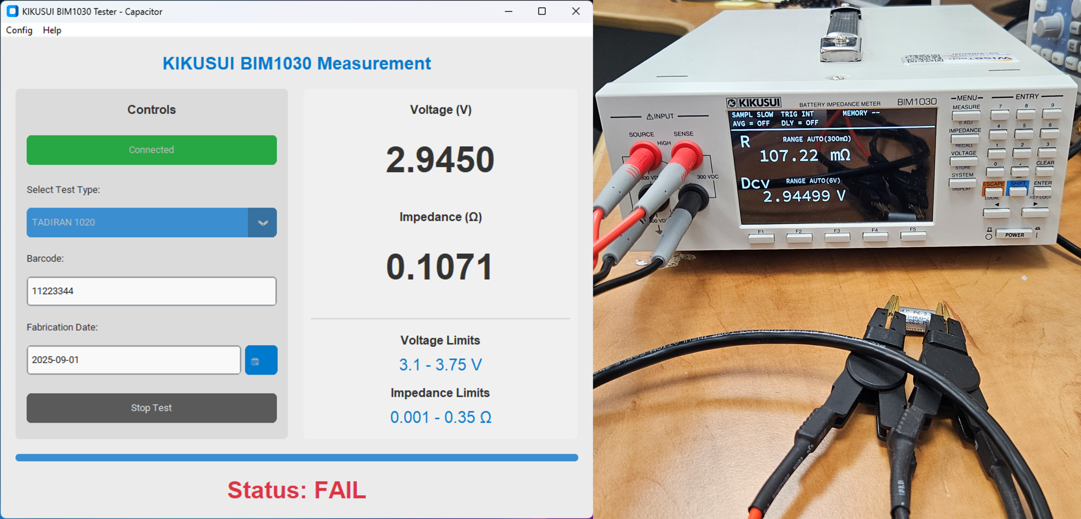Image resolution: width=1081 pixels, height=519 pixels.
Task: Open the TADIRAN 1020 combo box
Action: pyautogui.click(x=138, y=222)
